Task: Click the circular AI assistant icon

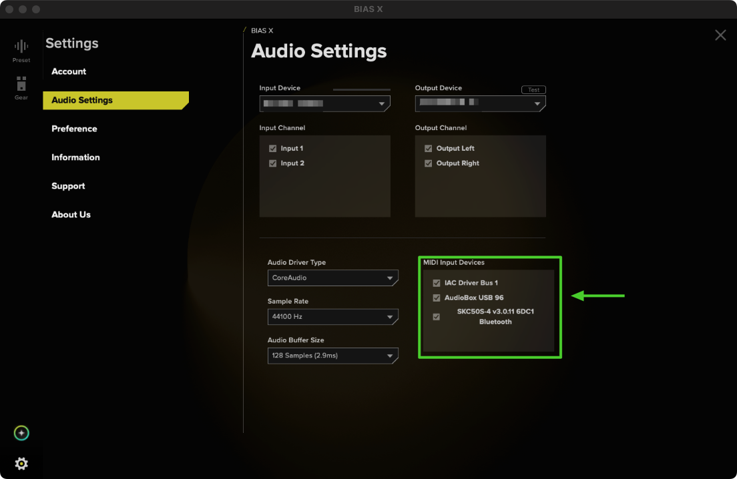Action: [x=21, y=434]
